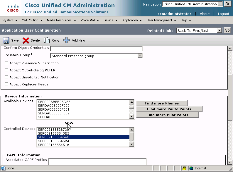Enable Accept Presence Subscription checkbox
Viewport: 233px width, 172px height.
tap(6, 63)
